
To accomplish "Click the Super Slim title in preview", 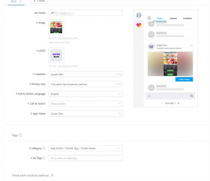I will [162, 45].
